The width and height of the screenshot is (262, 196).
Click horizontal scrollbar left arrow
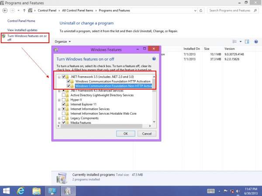(59, 126)
